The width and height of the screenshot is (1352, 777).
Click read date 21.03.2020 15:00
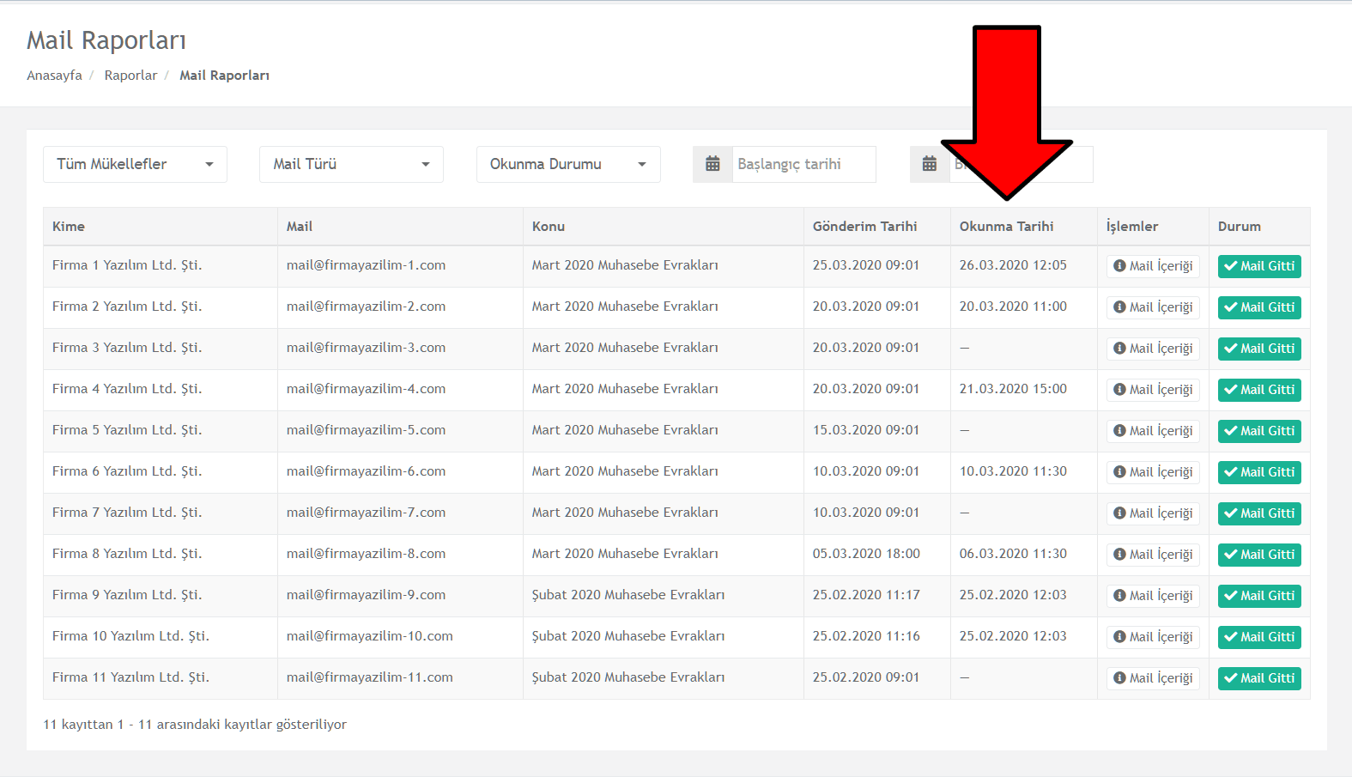[1013, 389]
